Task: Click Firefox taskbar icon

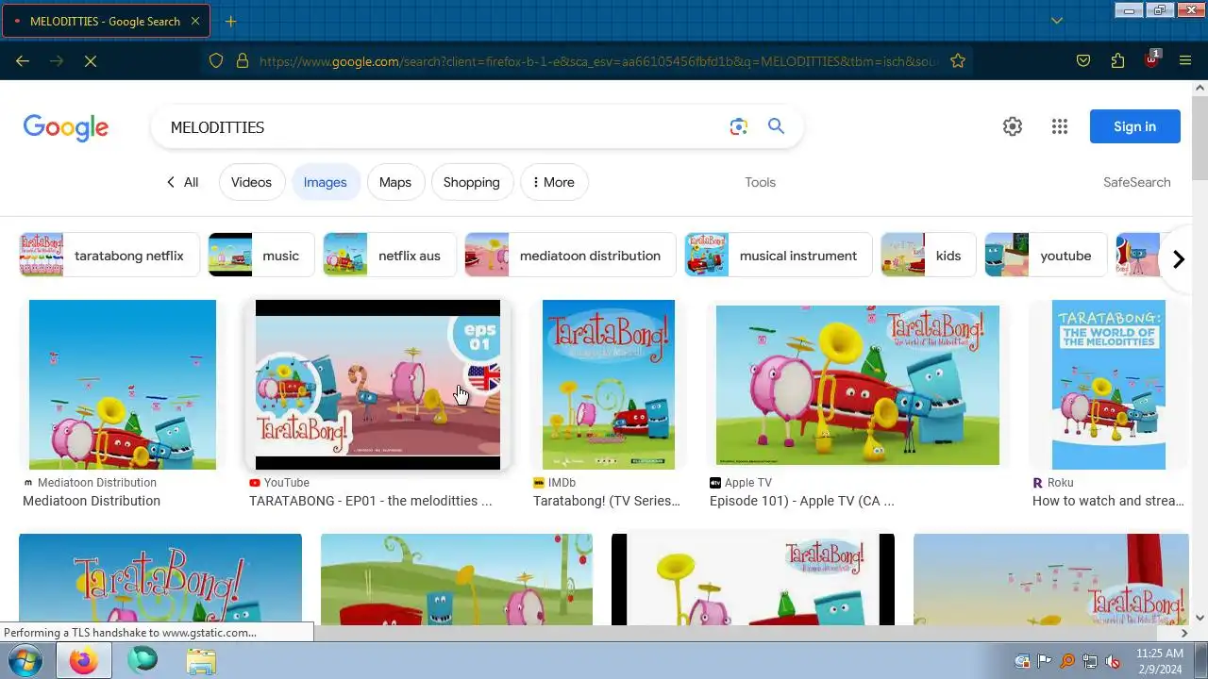Action: coord(83,661)
